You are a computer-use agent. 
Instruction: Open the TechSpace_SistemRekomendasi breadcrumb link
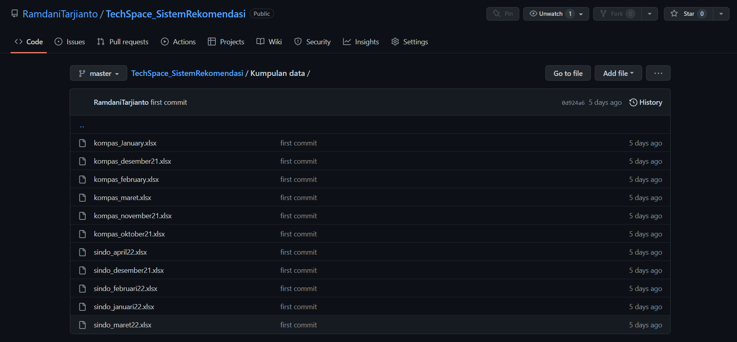187,73
